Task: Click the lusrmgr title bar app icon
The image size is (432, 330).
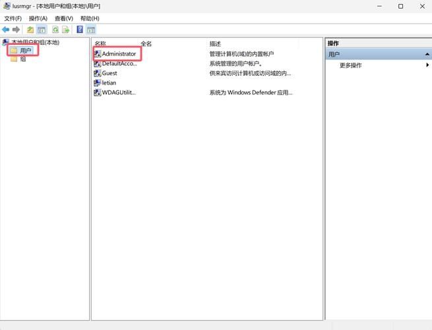Action: [7, 6]
